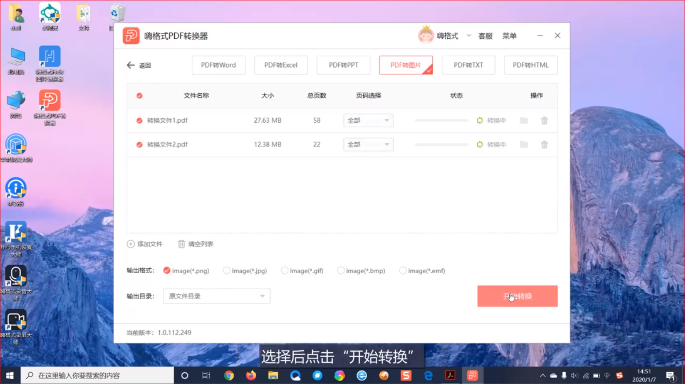Viewport: 685px width, 384px height.
Task: Click 清空列表 text link
Action: pos(201,244)
